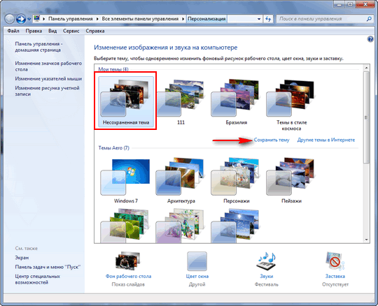Select the Темы в стиле космоса theme
378x306 pixels.
[x=291, y=105]
